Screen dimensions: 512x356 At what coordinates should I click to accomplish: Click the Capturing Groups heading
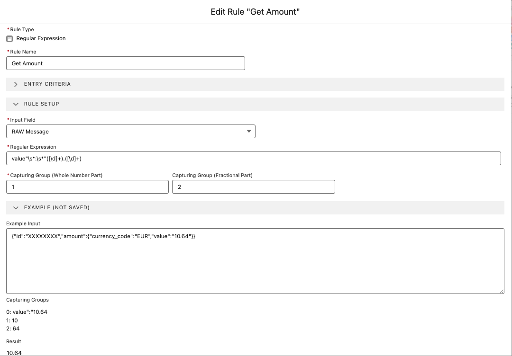point(27,300)
